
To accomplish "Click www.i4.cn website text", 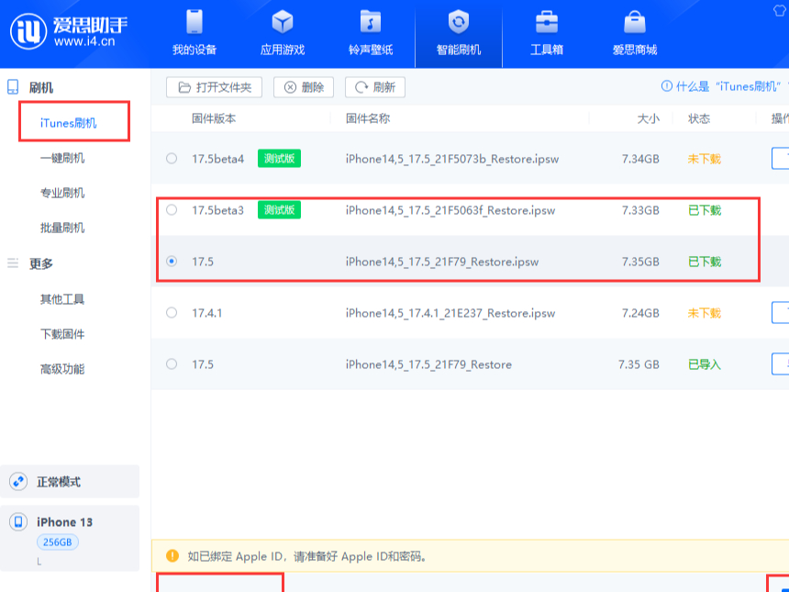I will [x=84, y=41].
